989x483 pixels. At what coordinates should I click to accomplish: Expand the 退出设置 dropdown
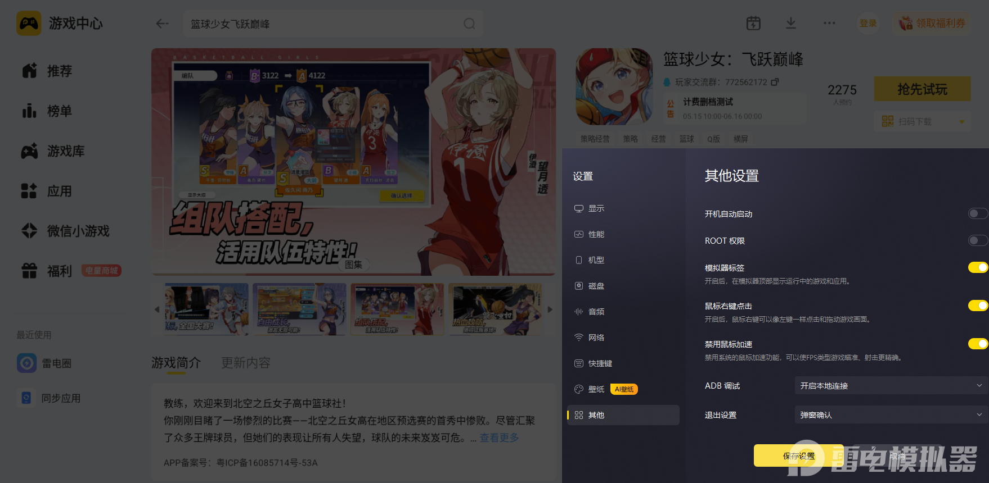point(892,415)
